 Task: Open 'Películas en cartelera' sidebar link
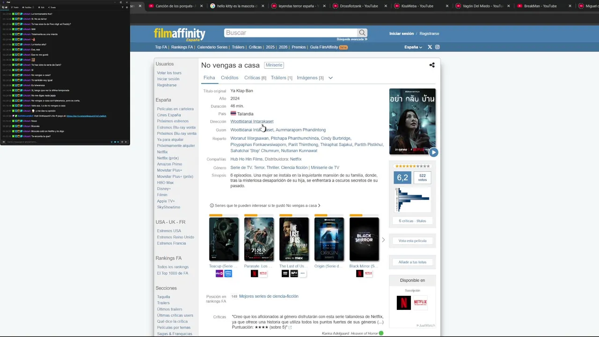coord(175,109)
